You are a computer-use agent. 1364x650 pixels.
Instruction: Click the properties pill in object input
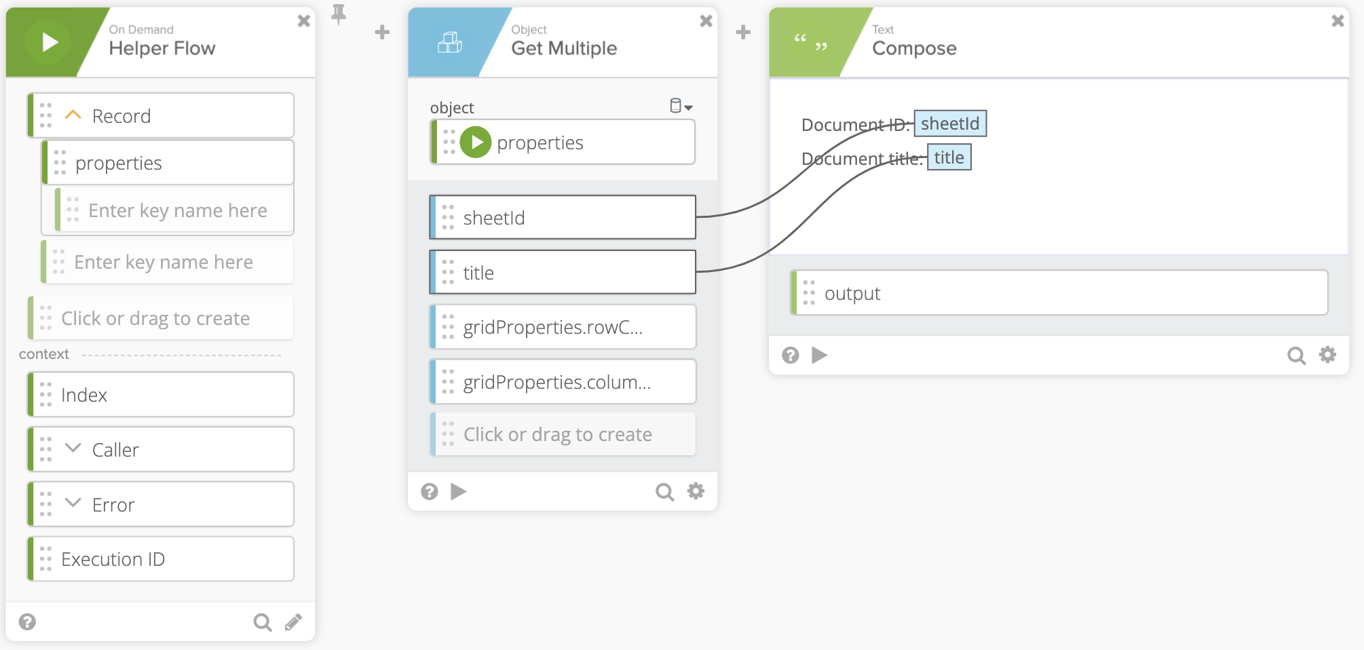coord(563,142)
